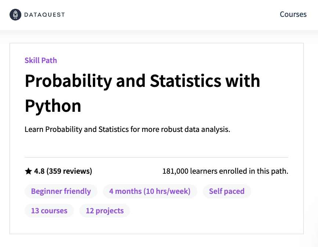Click the star rating icon

[x=28, y=171]
